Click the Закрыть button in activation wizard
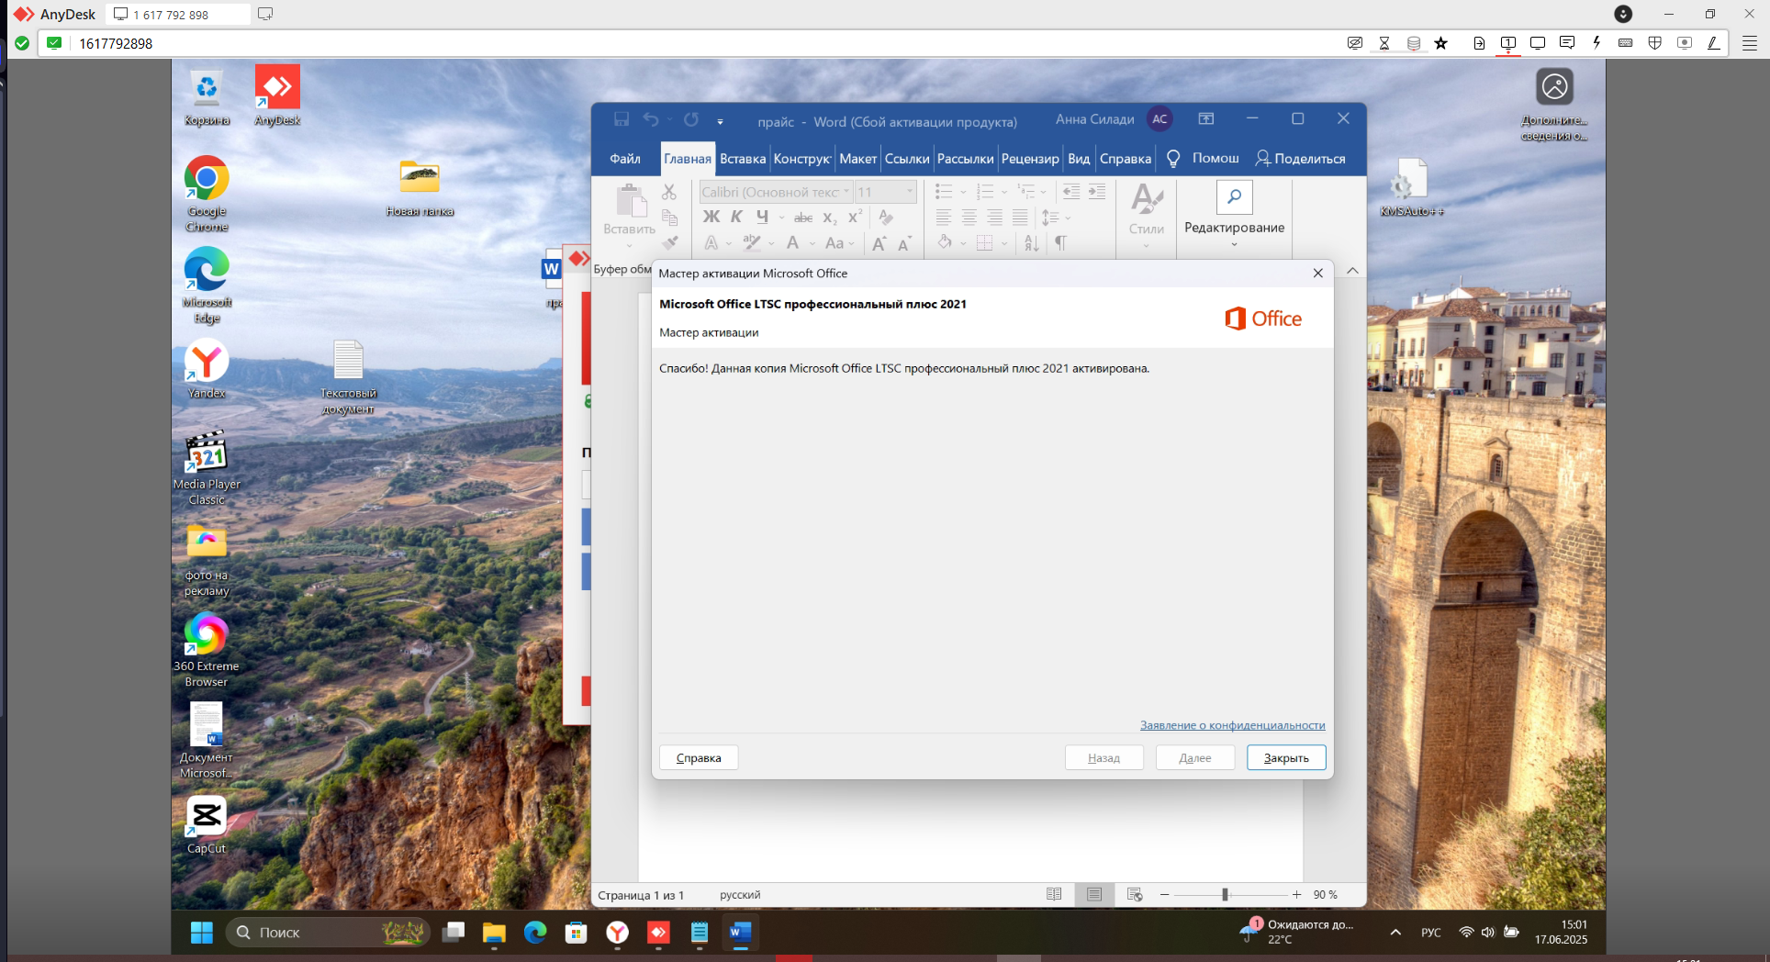1770x962 pixels. (1286, 758)
